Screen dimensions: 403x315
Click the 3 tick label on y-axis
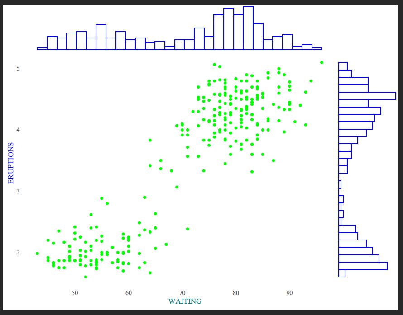tap(18, 191)
